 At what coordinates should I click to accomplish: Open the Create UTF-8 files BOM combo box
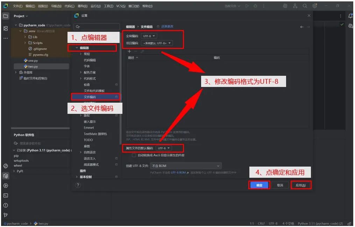186,166
